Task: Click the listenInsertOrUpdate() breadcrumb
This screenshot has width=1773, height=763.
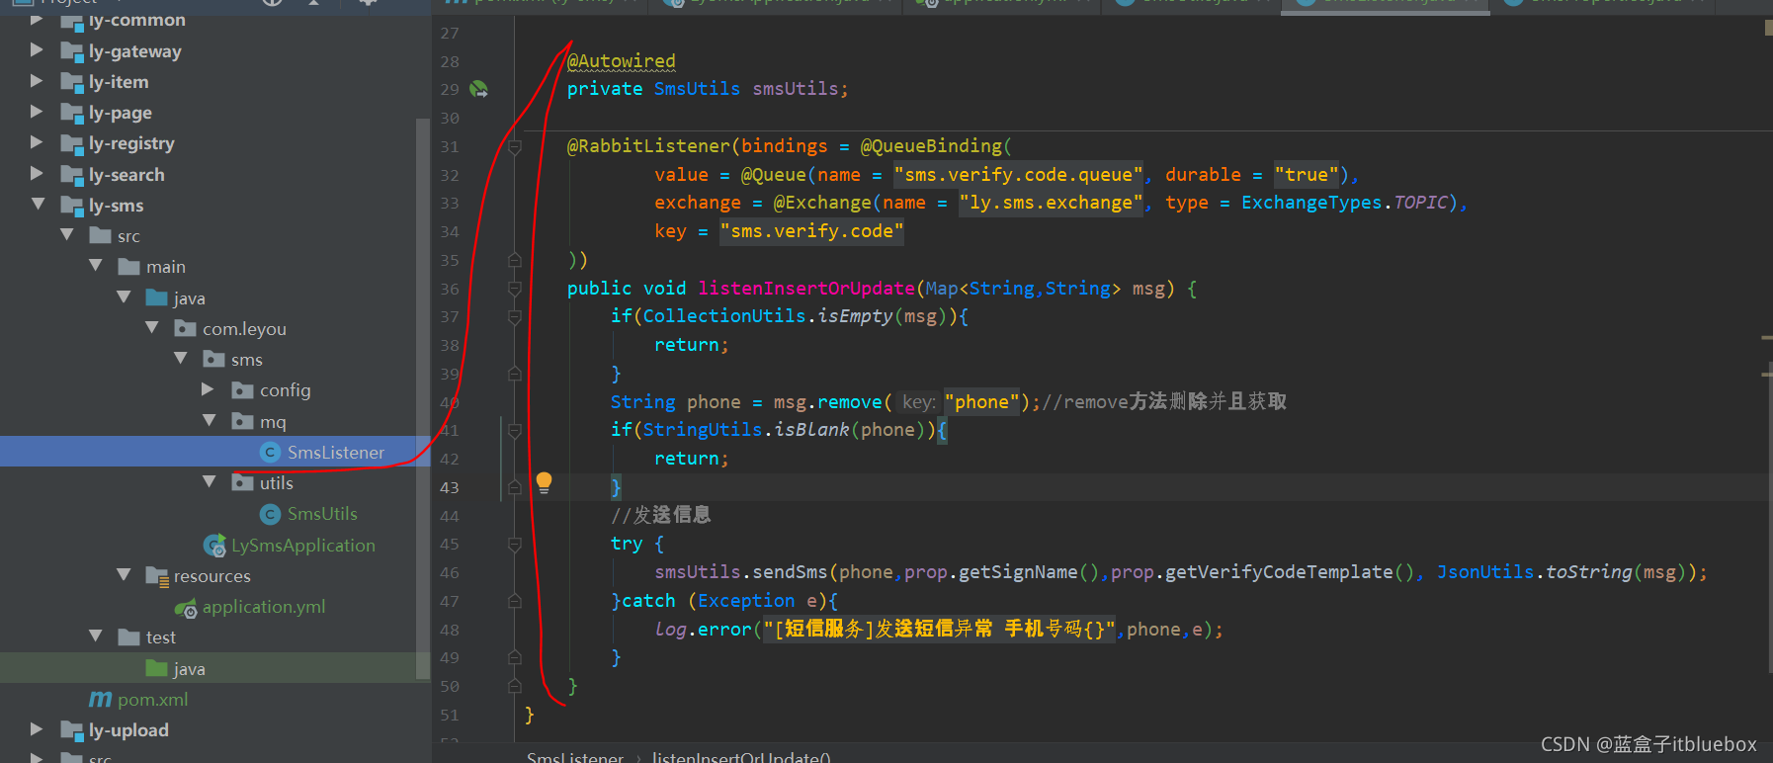Action: [x=741, y=757]
